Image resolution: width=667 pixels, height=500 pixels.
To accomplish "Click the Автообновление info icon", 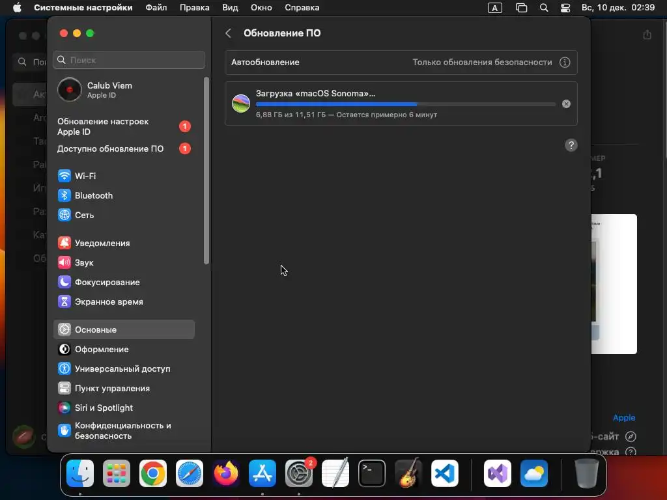I will click(565, 62).
